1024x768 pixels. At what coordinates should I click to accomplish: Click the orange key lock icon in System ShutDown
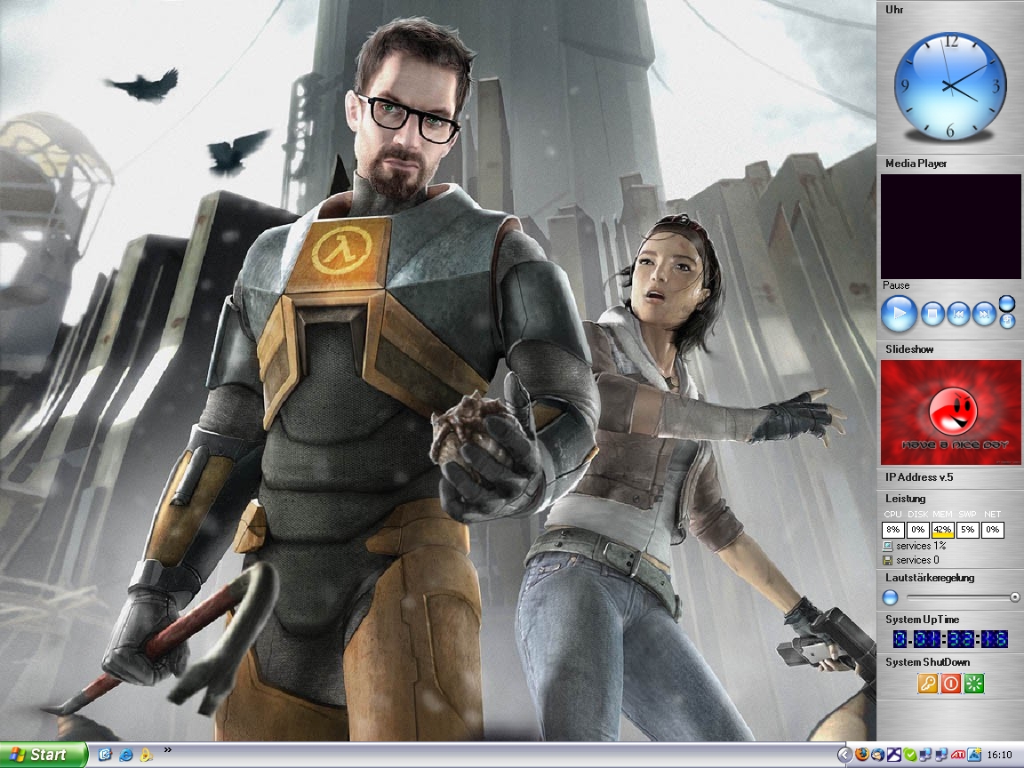[927, 684]
